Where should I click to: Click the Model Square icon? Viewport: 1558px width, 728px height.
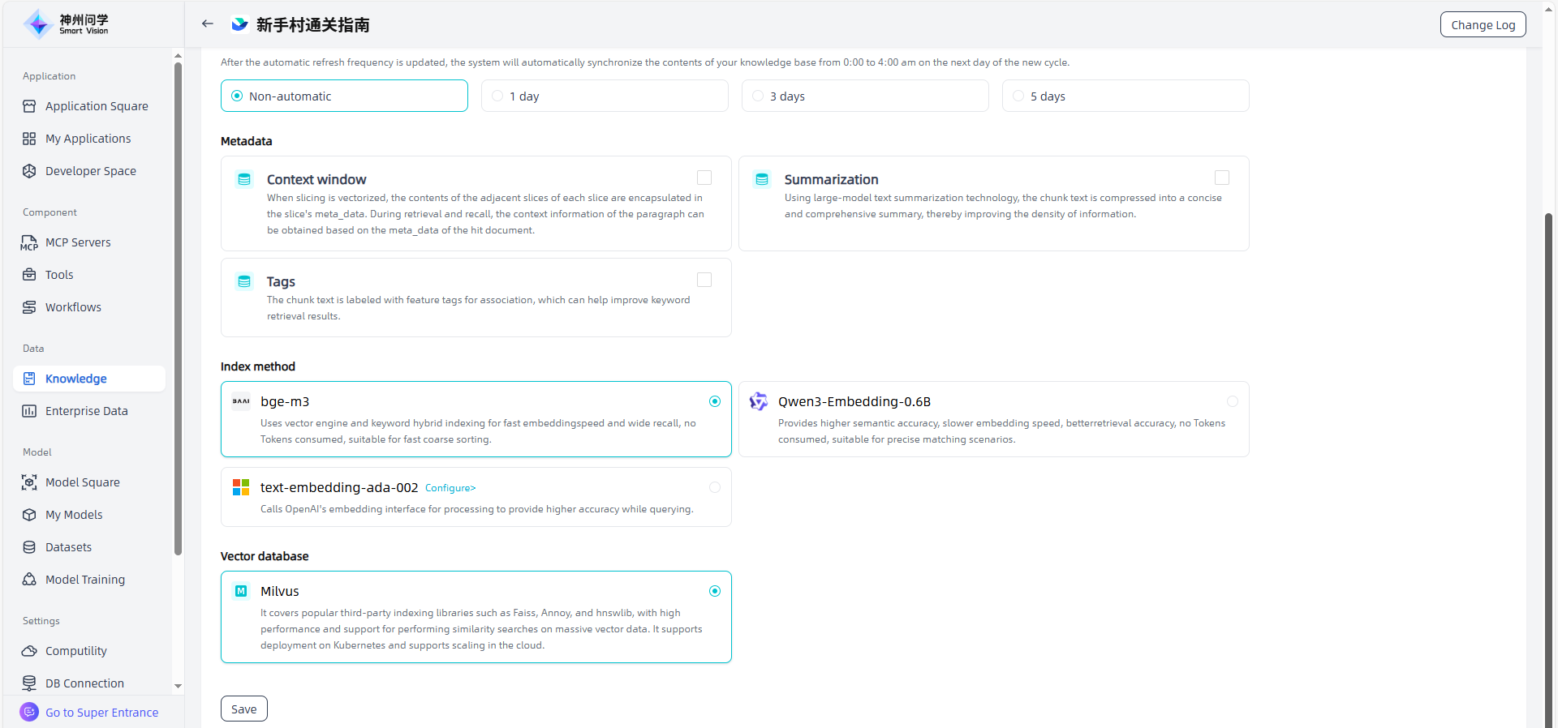tap(29, 482)
